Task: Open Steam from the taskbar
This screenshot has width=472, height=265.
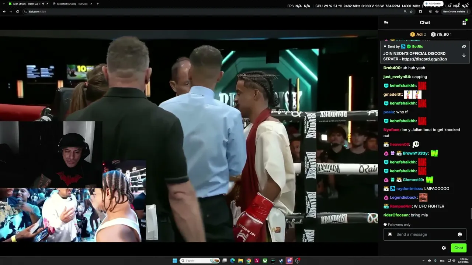Action: coord(281,261)
